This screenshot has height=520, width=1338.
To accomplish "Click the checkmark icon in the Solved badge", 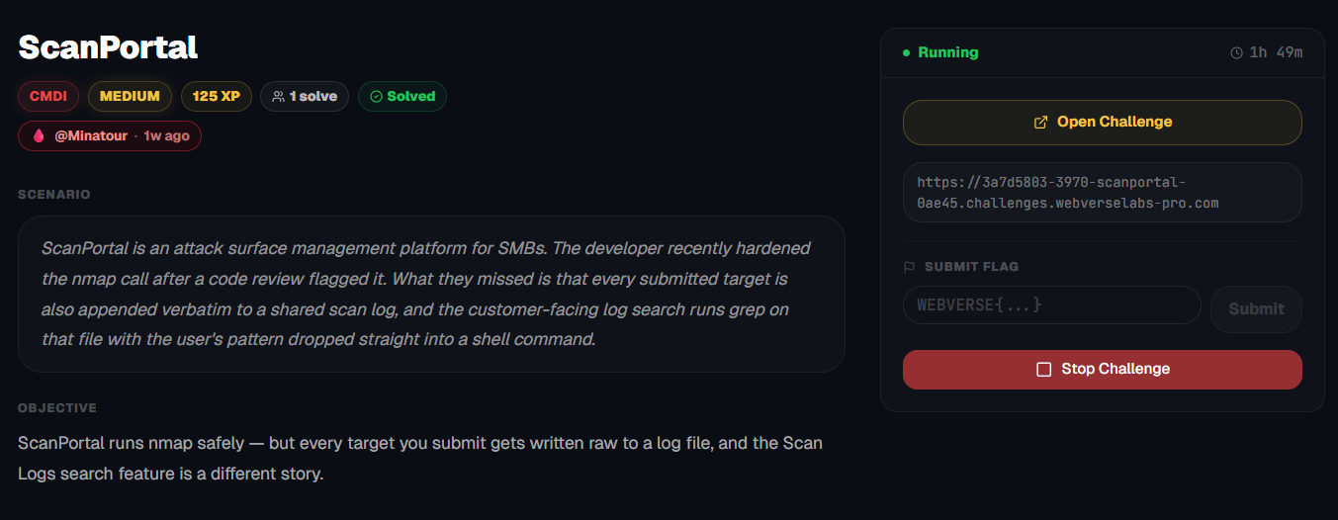I will click(x=376, y=97).
